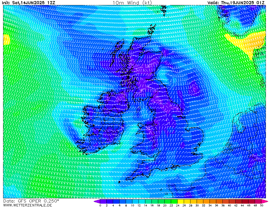
Task: Click the pink arrow at legend's high end
Action: [x=265, y=201]
